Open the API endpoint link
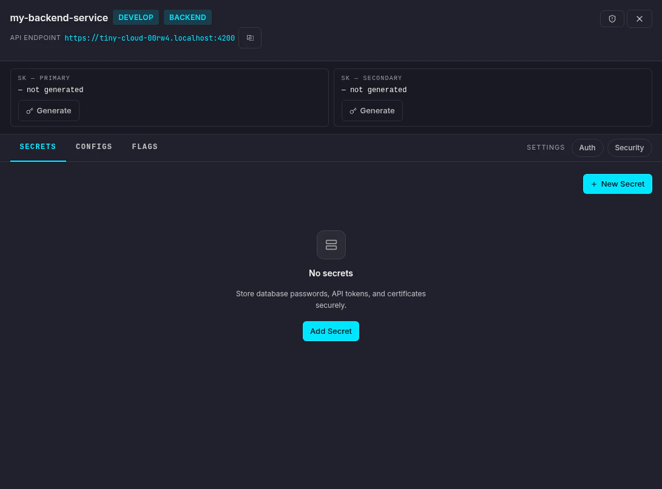 149,38
